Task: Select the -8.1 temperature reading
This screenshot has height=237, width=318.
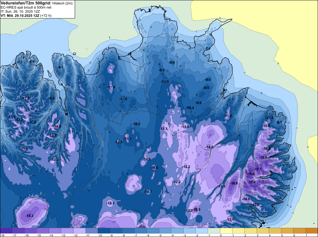Action: pyautogui.click(x=60, y=67)
